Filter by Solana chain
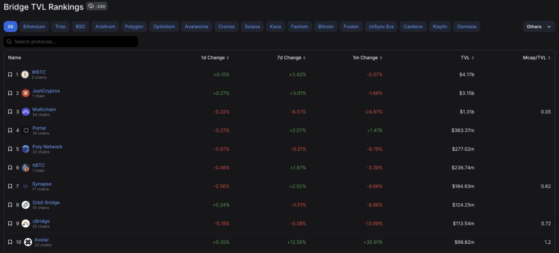 252,27
